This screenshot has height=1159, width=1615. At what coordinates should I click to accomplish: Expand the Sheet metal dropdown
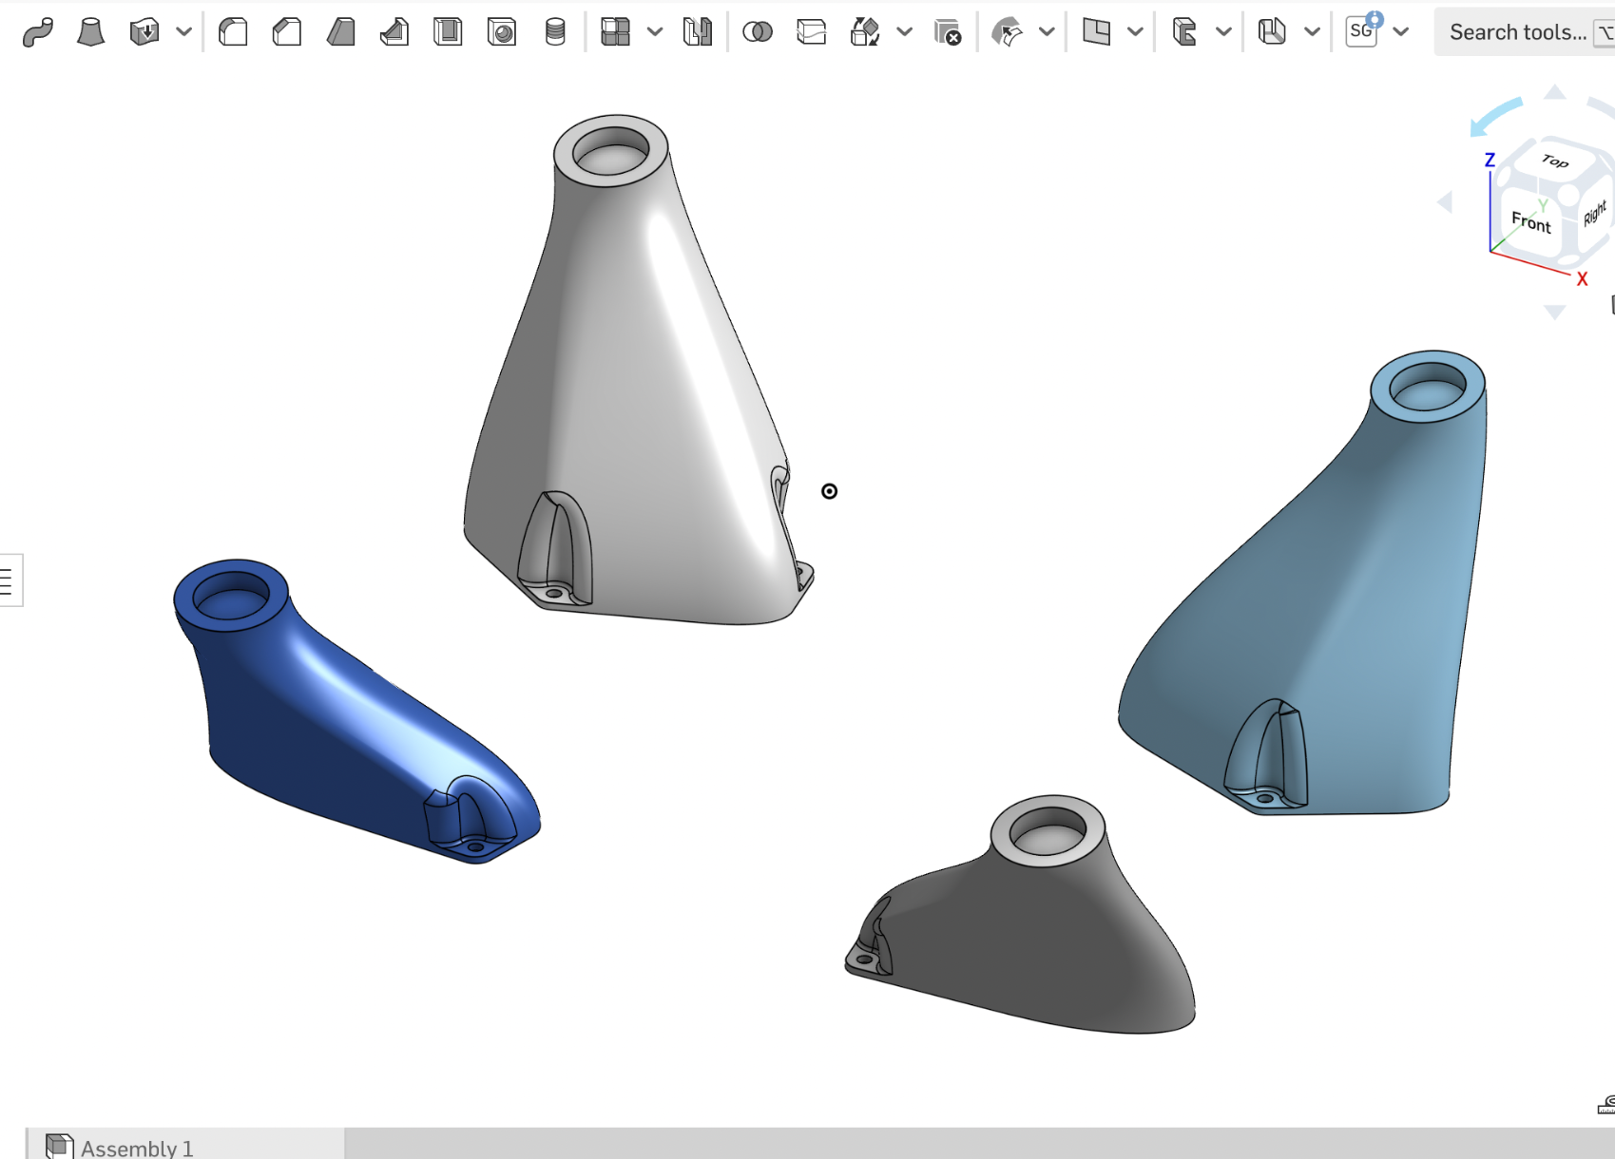tap(1312, 32)
